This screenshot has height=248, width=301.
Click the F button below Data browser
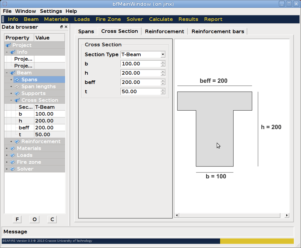pyautogui.click(x=17, y=219)
